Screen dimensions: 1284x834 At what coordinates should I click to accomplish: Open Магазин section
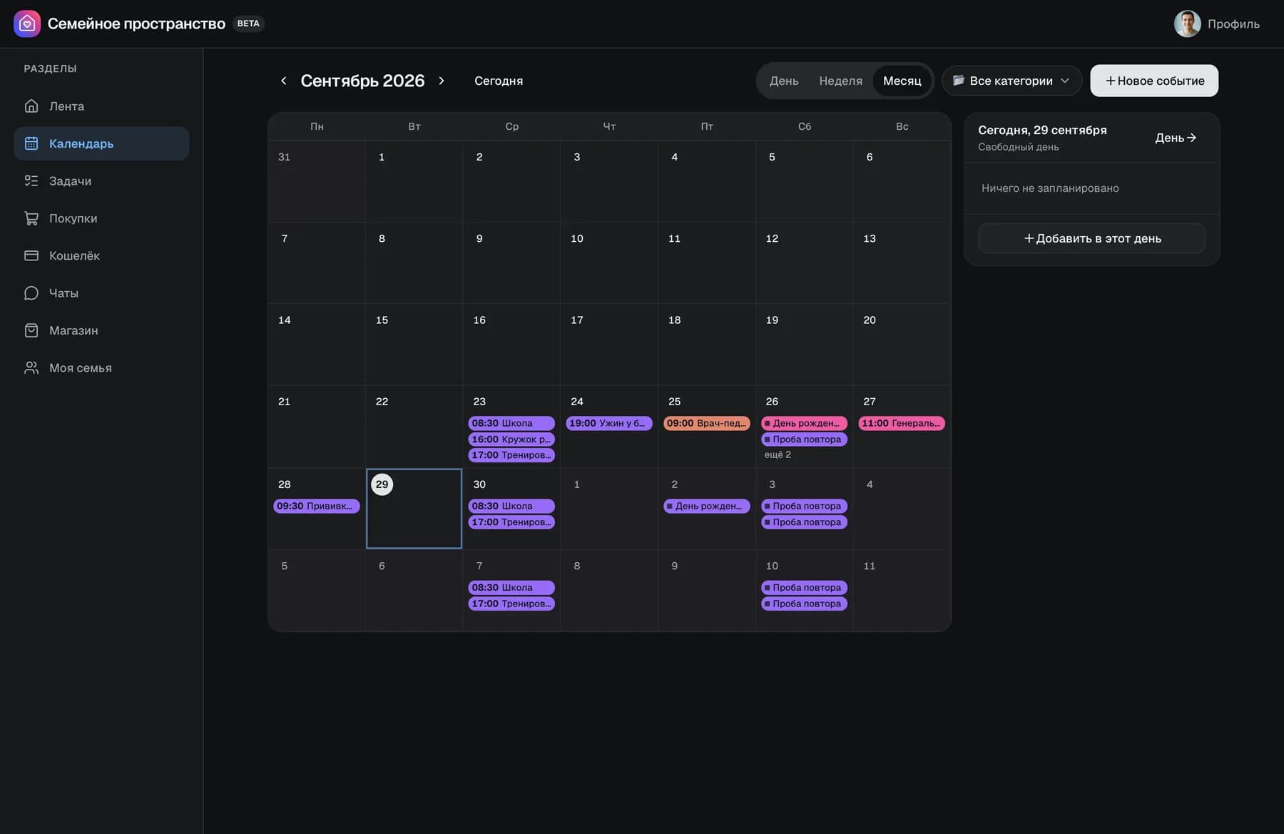click(x=101, y=330)
